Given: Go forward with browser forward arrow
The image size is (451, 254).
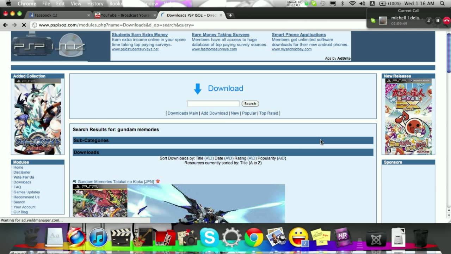Looking at the screenshot, I should (14, 25).
